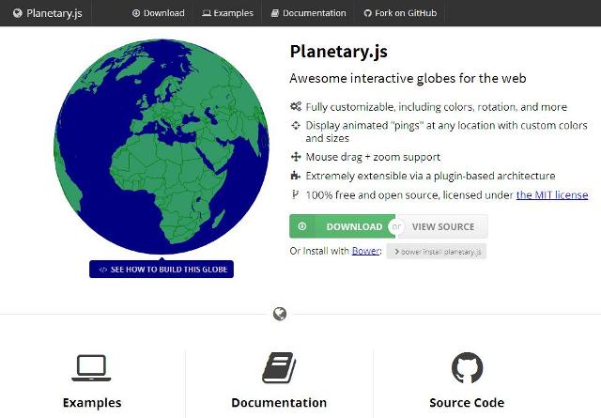Click the code brackets icon on build globe button
The width and height of the screenshot is (601, 418).
102,270
